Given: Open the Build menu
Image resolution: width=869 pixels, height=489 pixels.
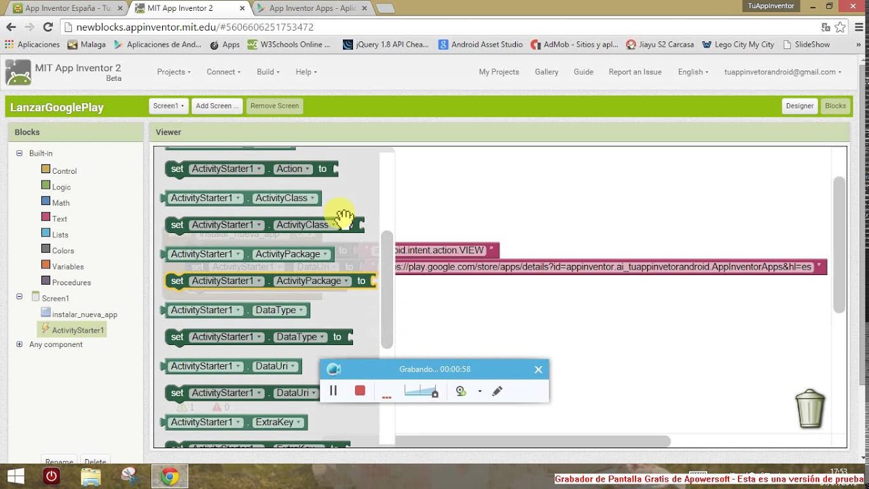Looking at the screenshot, I should (268, 71).
